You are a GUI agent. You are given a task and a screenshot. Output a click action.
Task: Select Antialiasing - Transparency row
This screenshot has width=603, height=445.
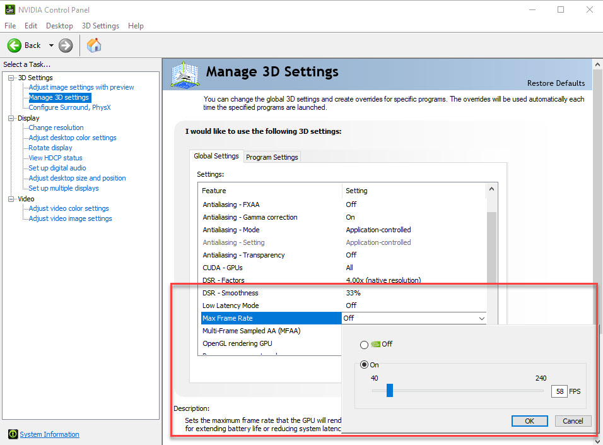(344, 255)
